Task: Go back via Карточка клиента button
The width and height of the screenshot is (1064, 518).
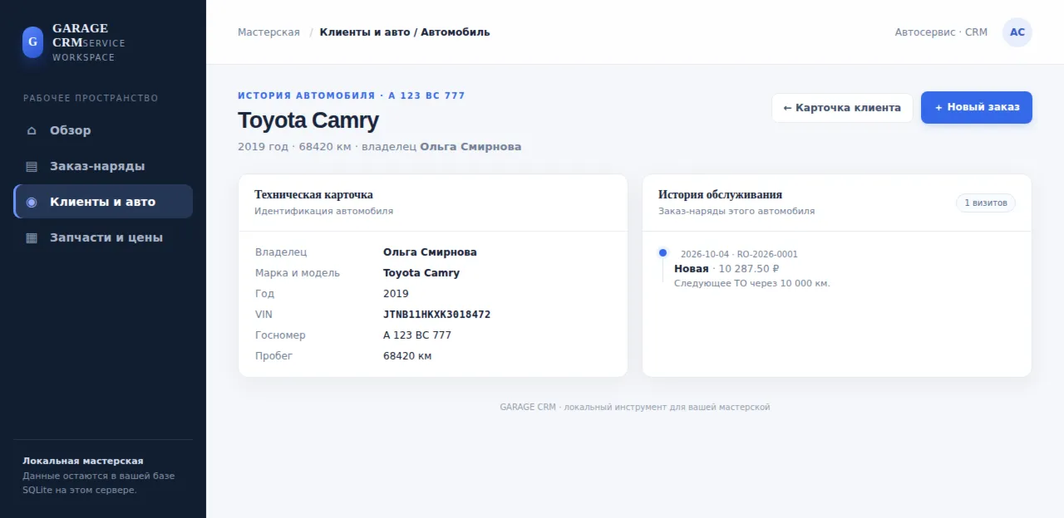Action: 842,107
